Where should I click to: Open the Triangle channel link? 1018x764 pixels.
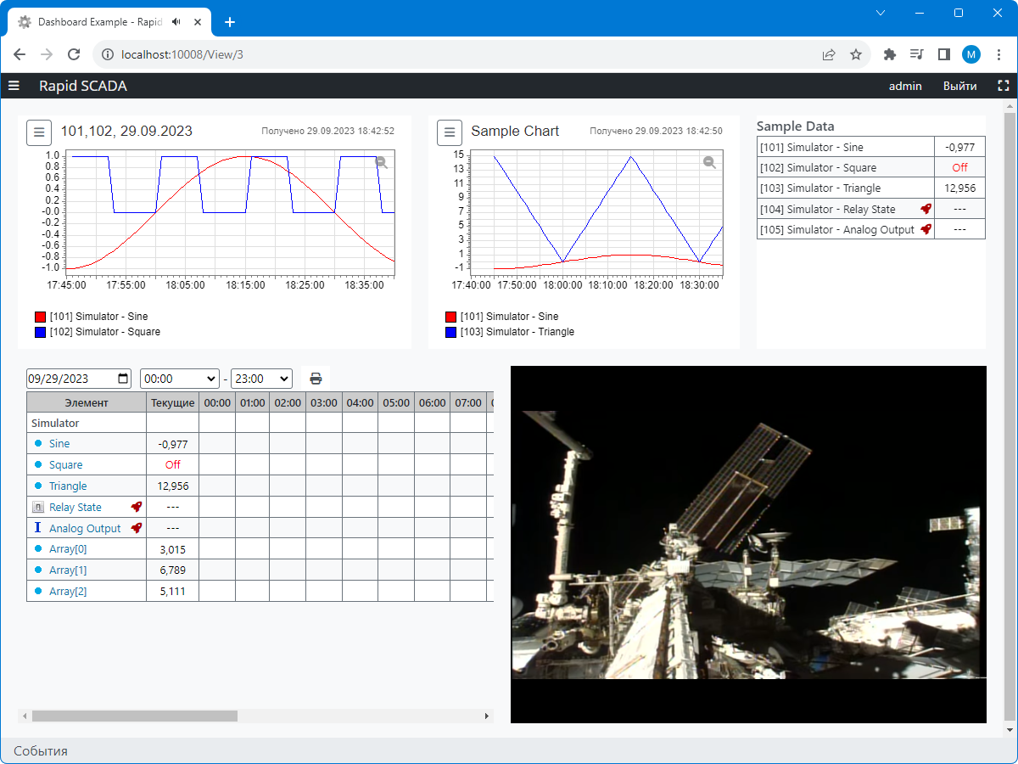68,486
